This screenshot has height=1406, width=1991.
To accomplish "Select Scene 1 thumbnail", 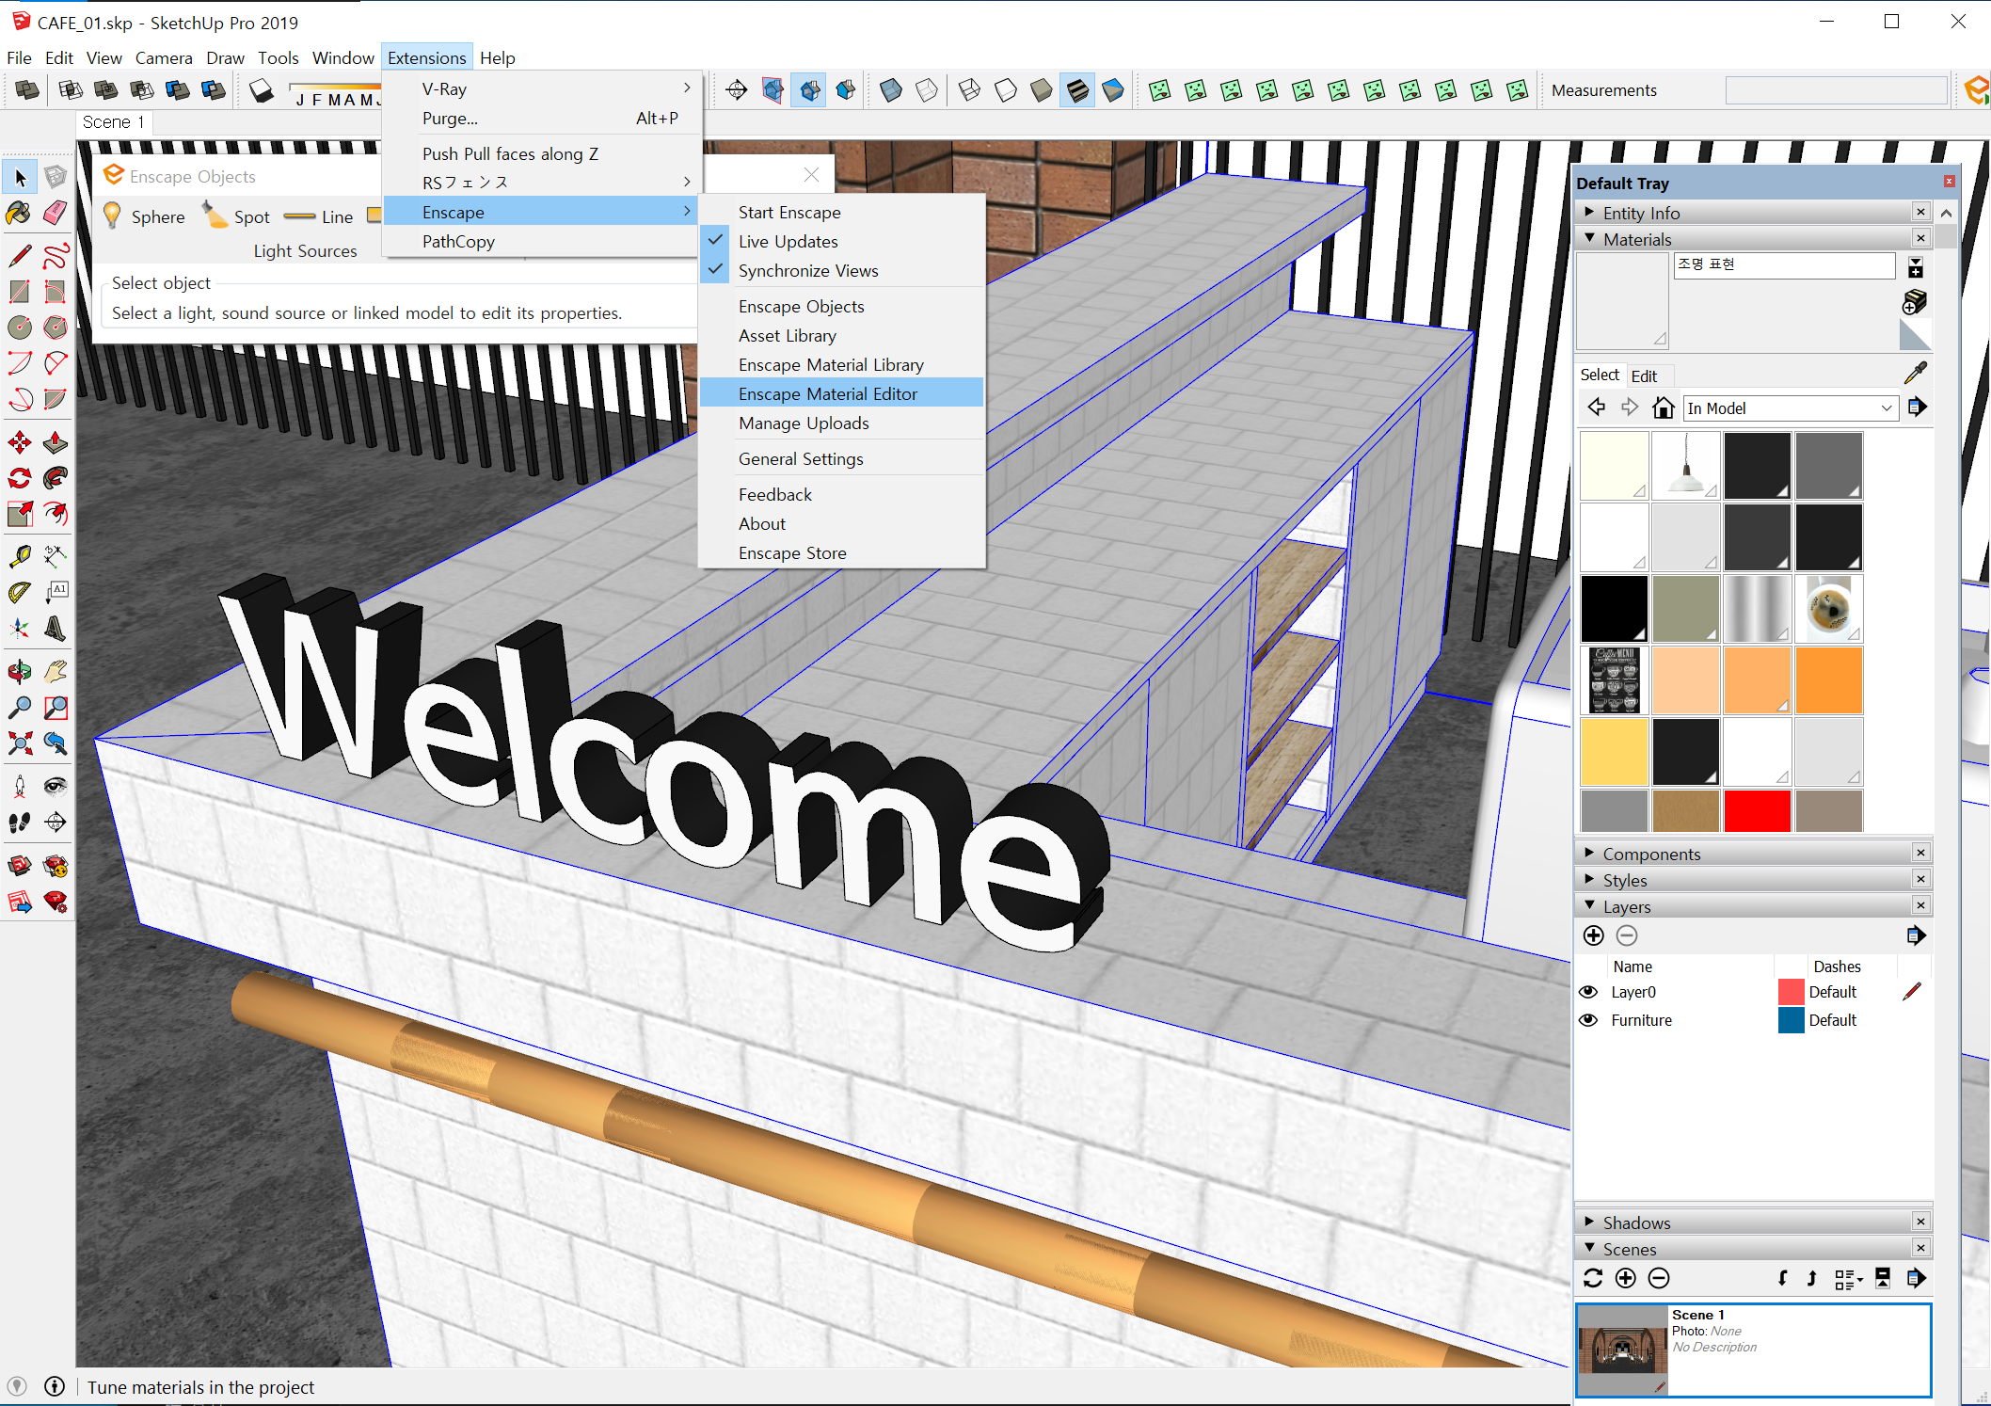I will (x=1622, y=1350).
